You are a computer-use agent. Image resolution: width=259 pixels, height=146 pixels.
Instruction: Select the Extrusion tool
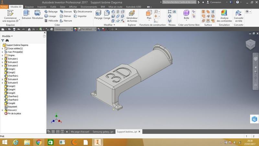coord(27,15)
